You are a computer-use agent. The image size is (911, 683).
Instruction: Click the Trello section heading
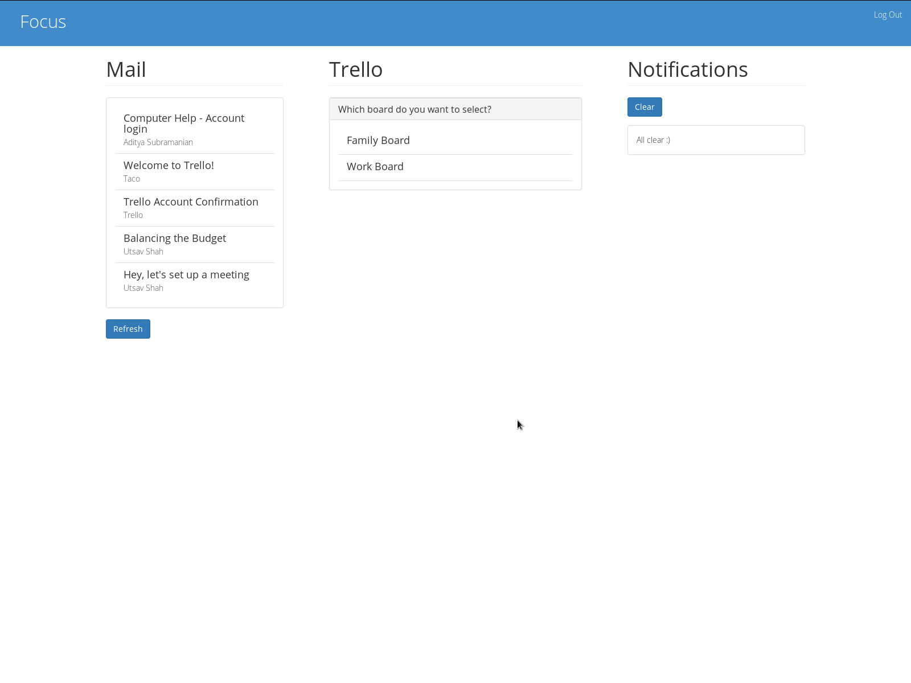coord(356,69)
